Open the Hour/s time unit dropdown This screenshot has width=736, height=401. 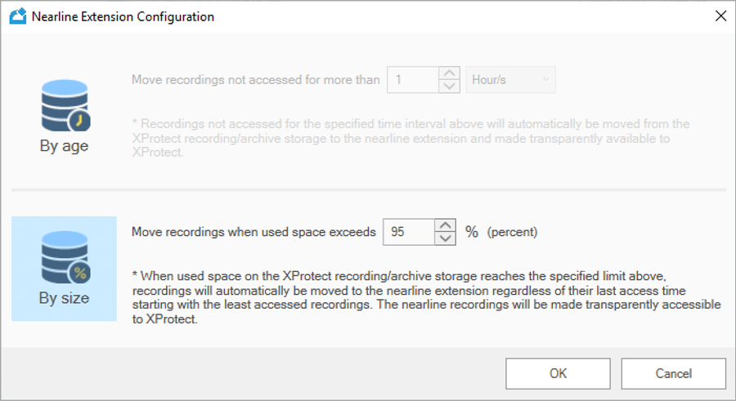pyautogui.click(x=510, y=80)
